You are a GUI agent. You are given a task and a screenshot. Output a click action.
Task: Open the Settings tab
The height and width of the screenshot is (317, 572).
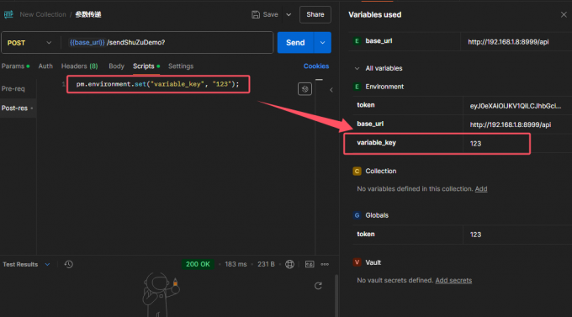[181, 66]
